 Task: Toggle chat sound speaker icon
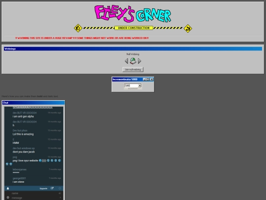click(x=60, y=193)
